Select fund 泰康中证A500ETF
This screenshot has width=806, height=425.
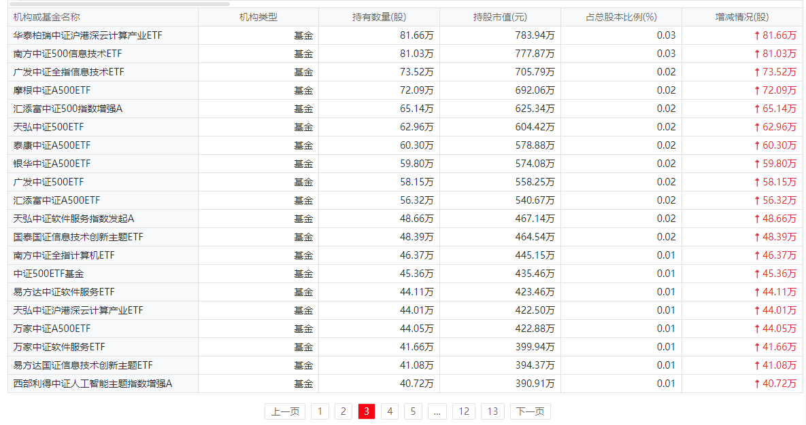coord(52,145)
